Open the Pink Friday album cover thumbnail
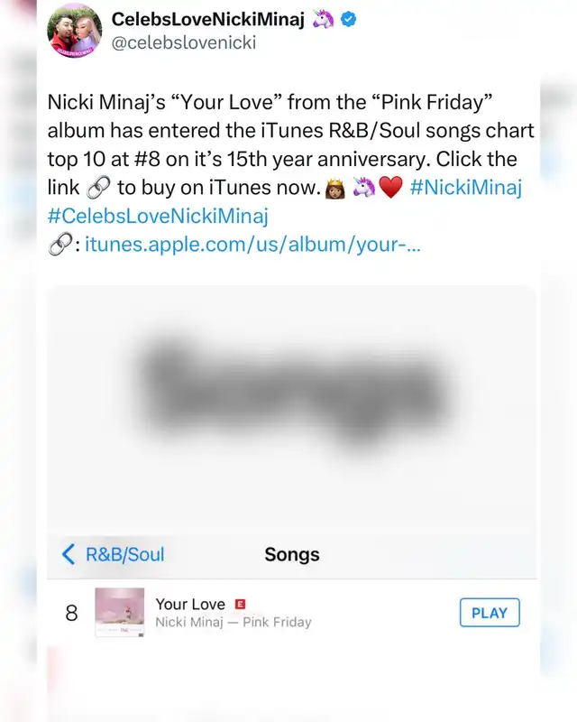Screen dimensions: 577x722 pyautogui.click(x=120, y=613)
